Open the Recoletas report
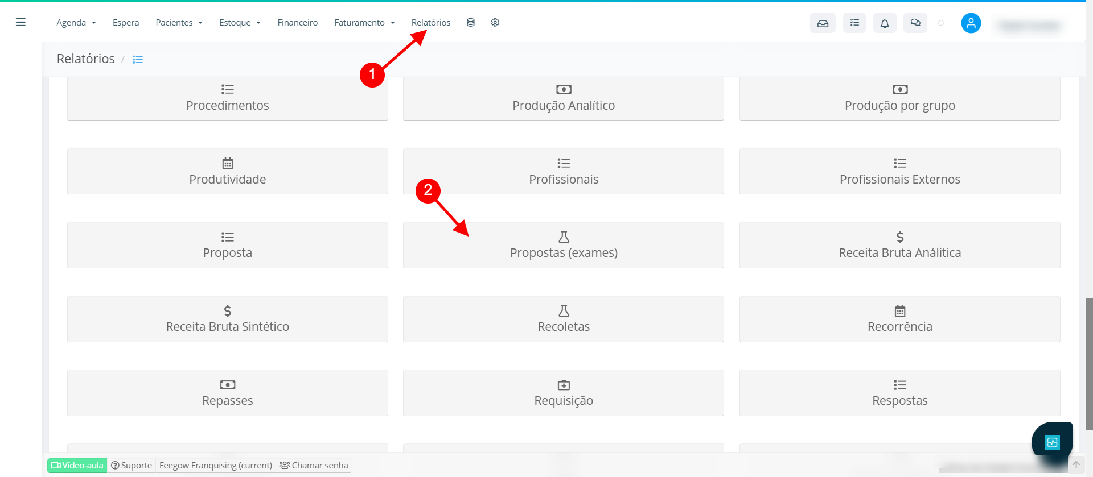The height and width of the screenshot is (477, 1093). [x=564, y=319]
